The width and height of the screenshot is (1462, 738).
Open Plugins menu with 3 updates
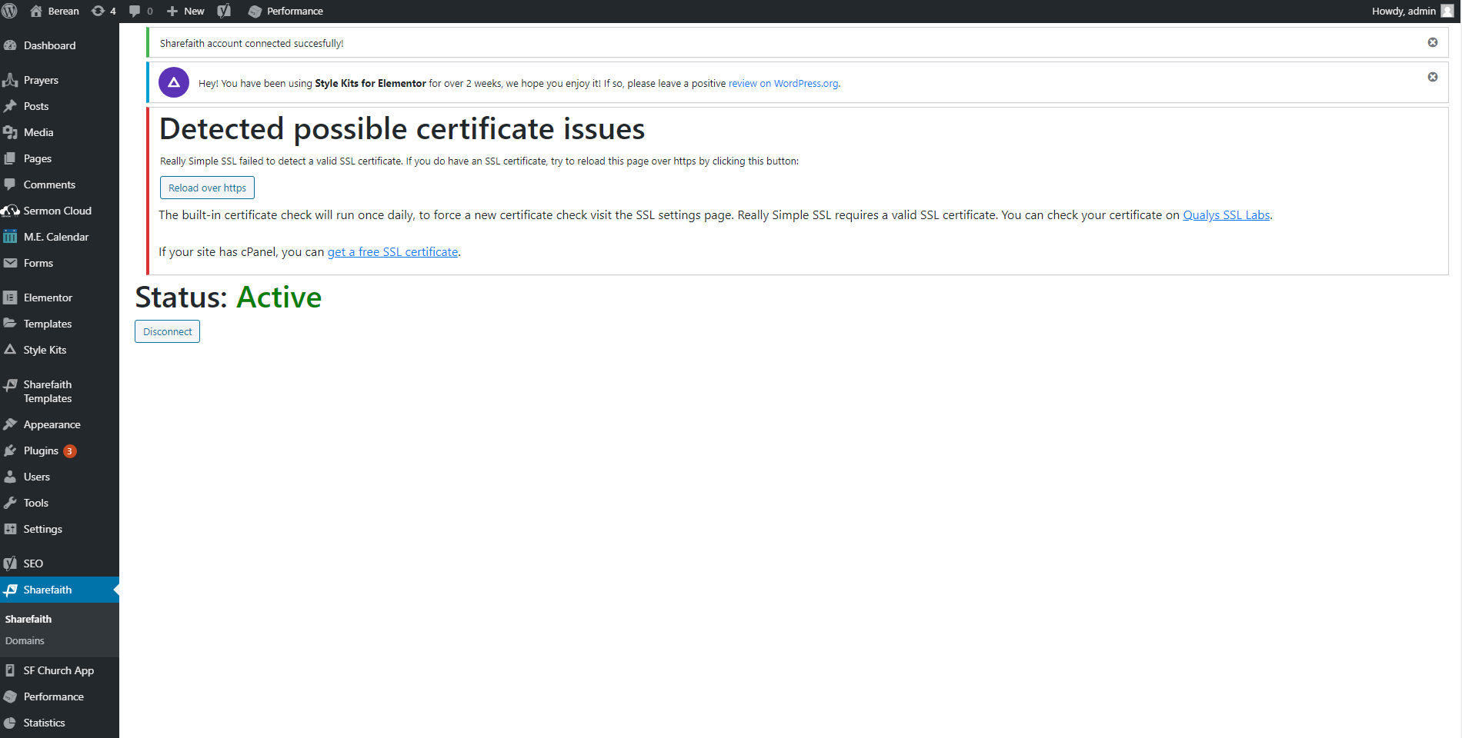42,450
